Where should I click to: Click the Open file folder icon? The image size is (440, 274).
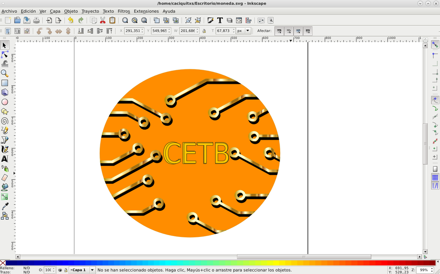(17, 20)
